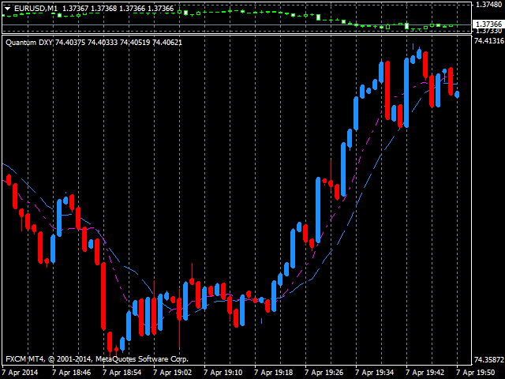Click the 1.37480 price scale label
This screenshot has height=379, width=505.
coord(488,5)
